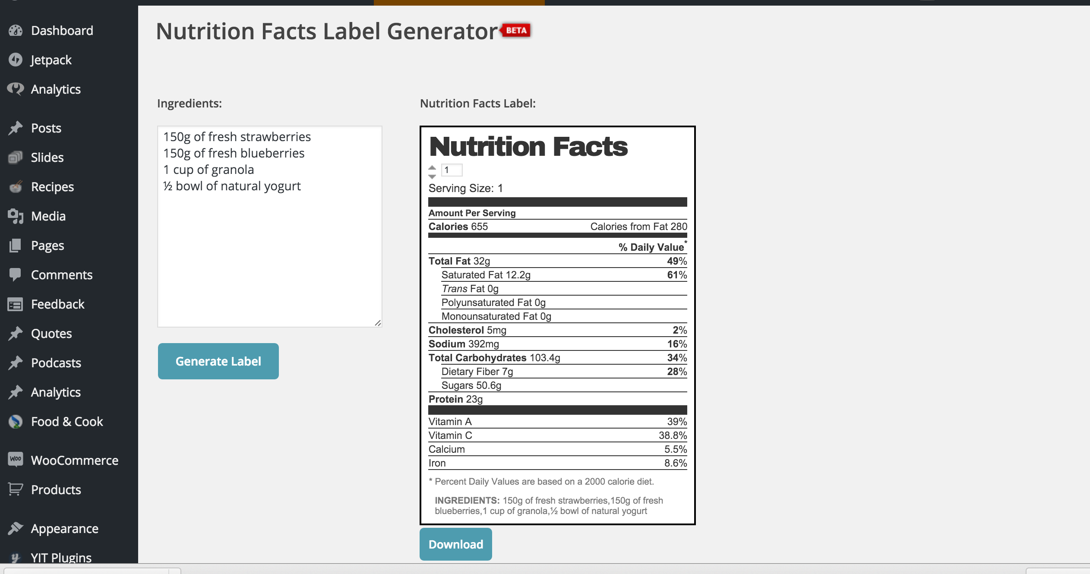Click the Products cart icon

tap(16, 489)
